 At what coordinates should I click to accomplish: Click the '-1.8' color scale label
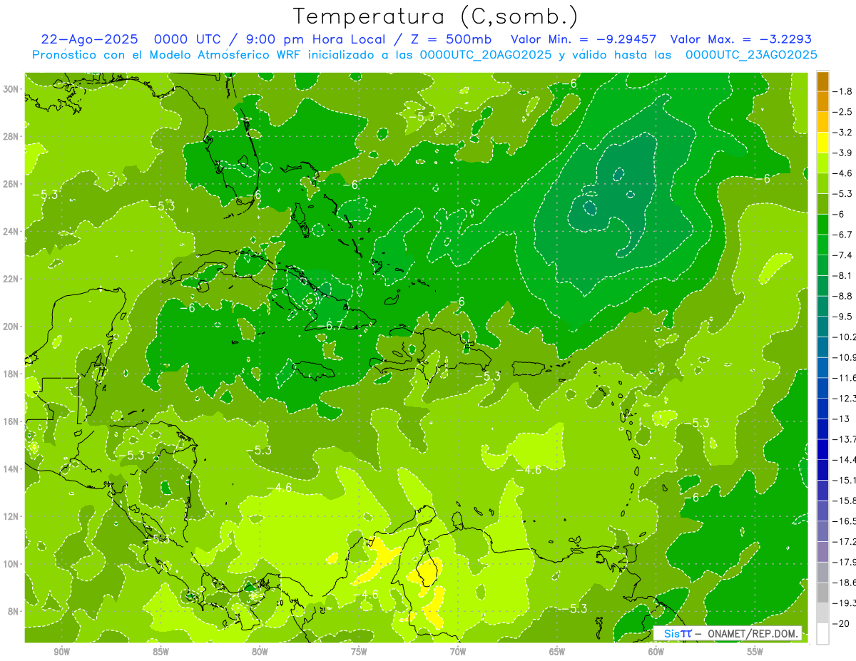tap(843, 91)
